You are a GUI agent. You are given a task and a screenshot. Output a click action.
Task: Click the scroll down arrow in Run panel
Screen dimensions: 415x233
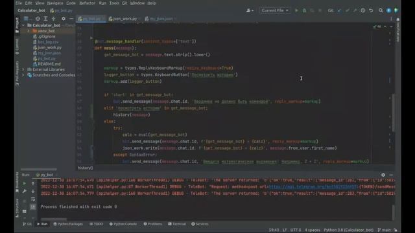pos(33,191)
